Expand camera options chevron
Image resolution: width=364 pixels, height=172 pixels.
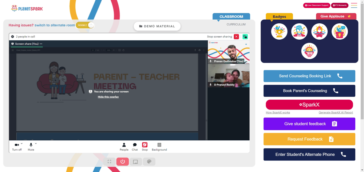point(21,144)
